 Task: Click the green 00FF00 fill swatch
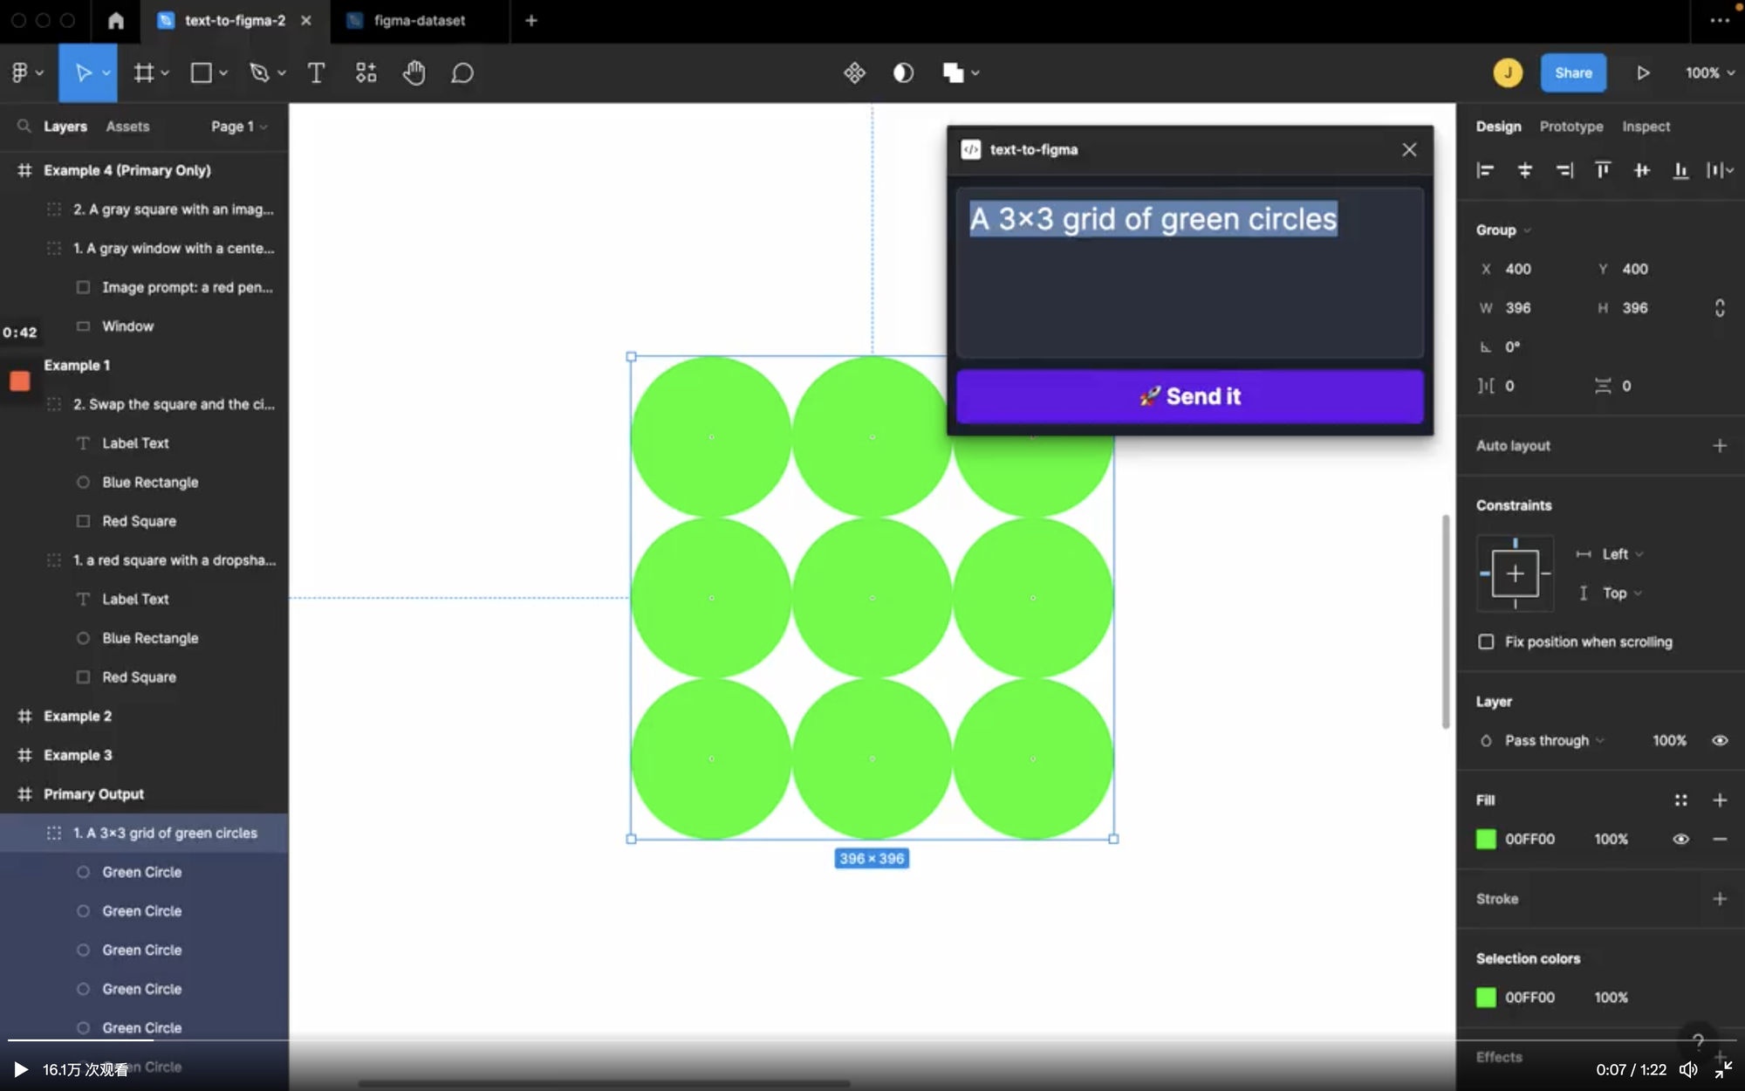1486,839
